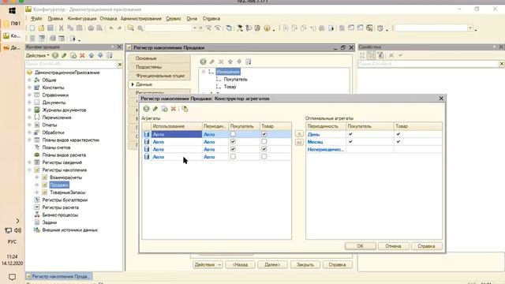Move item up with blue arrow in configuration panel

click(92, 55)
